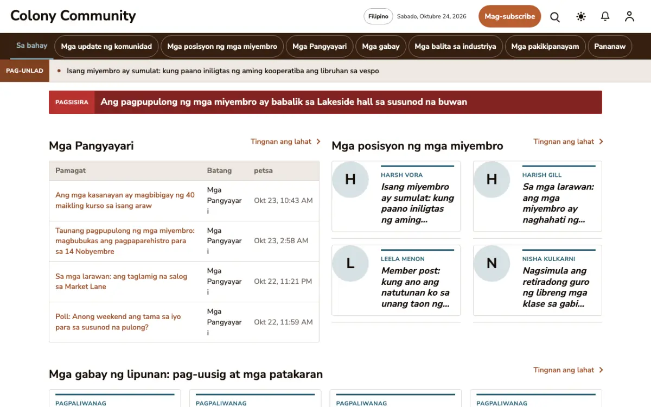Screen dimensions: 651x407
Task: Go to the Colony Community home logo
Action: click(73, 16)
